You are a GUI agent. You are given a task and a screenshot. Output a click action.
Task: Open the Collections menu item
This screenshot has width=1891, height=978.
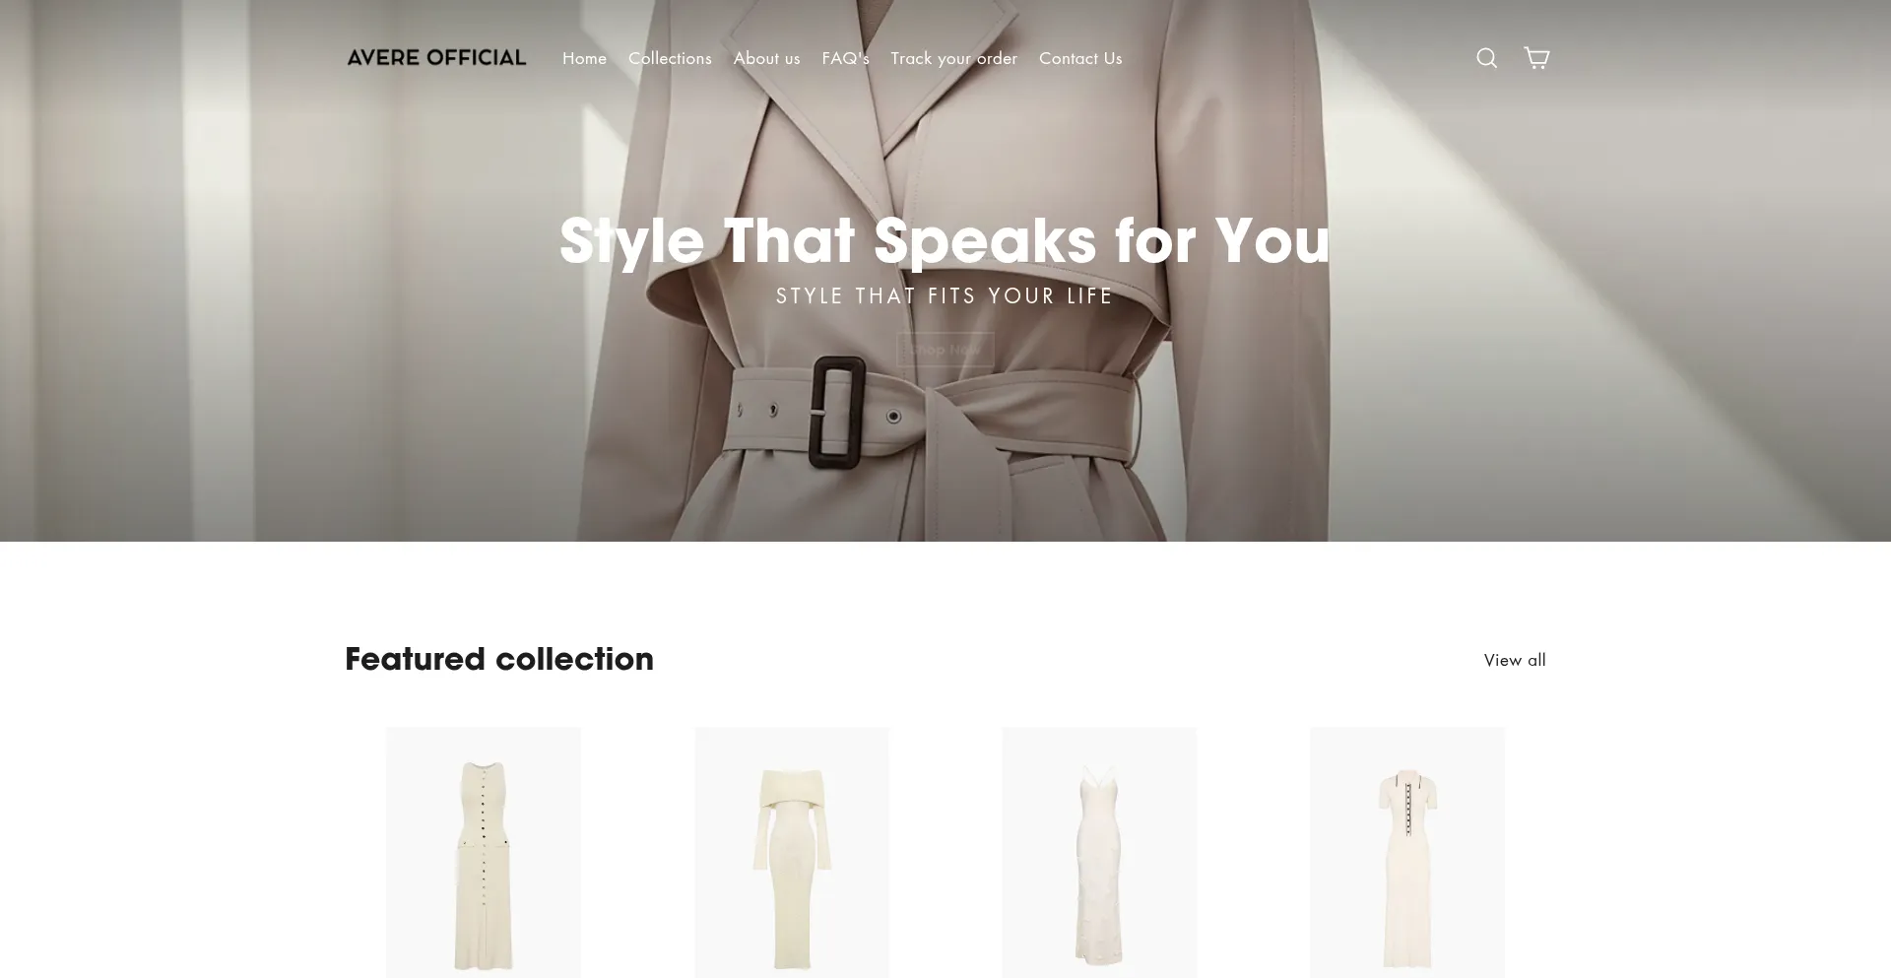point(670,58)
